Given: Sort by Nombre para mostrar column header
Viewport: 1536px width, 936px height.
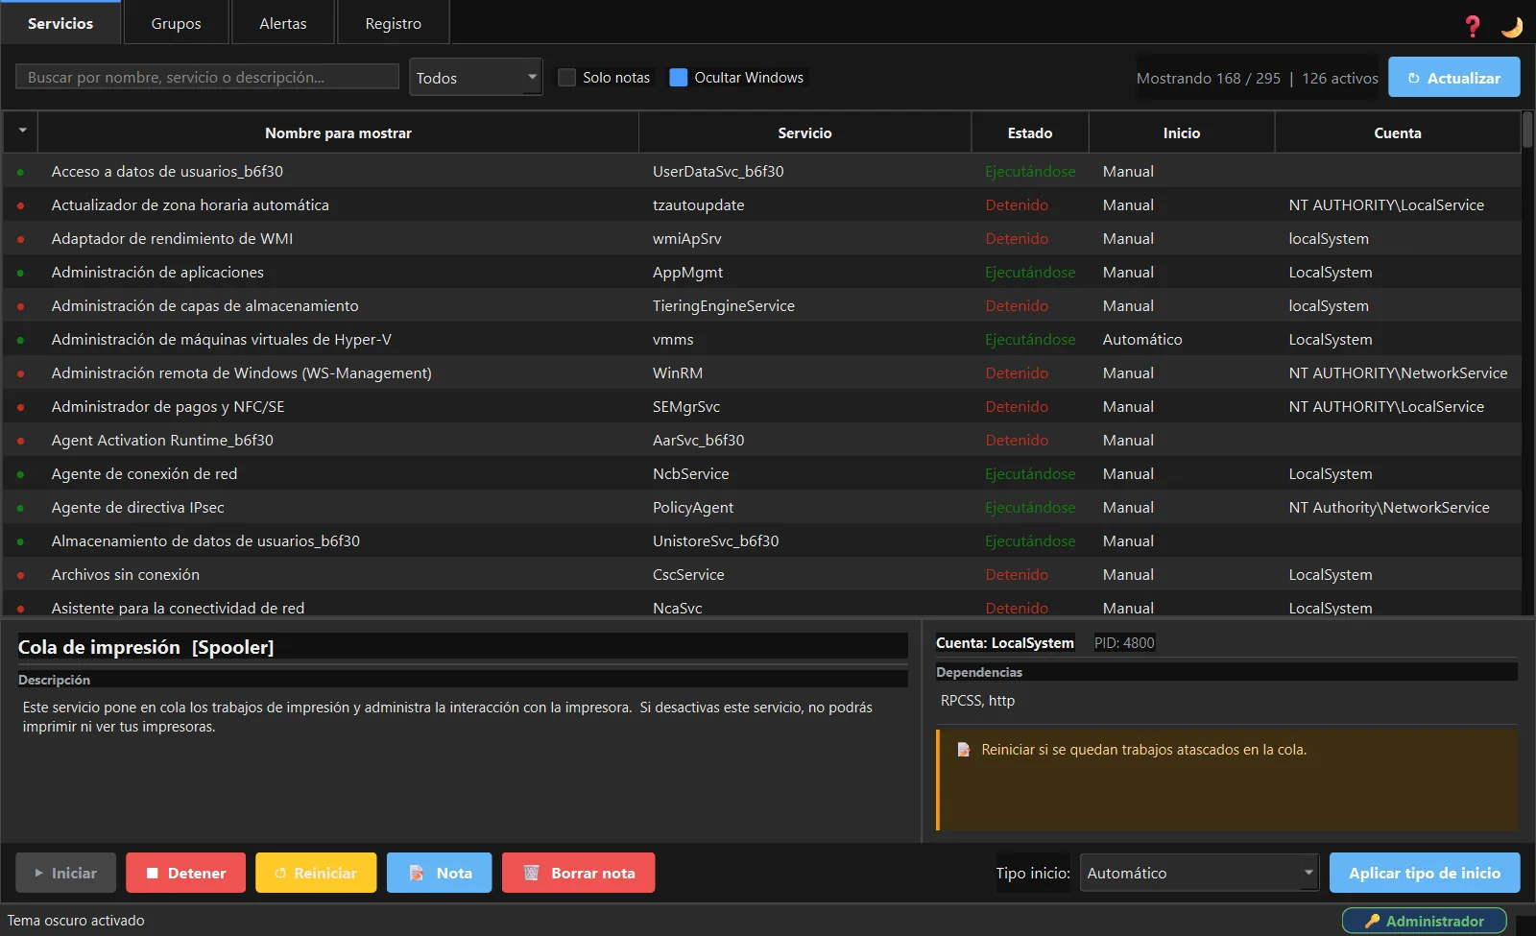Looking at the screenshot, I should [338, 132].
